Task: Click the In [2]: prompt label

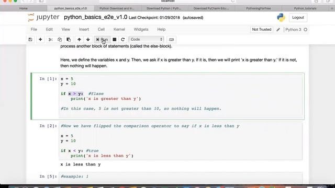Action: click(48, 126)
